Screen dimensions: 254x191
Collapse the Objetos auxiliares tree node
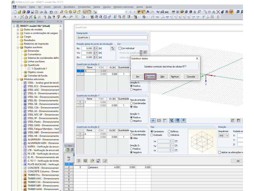pos(18,47)
